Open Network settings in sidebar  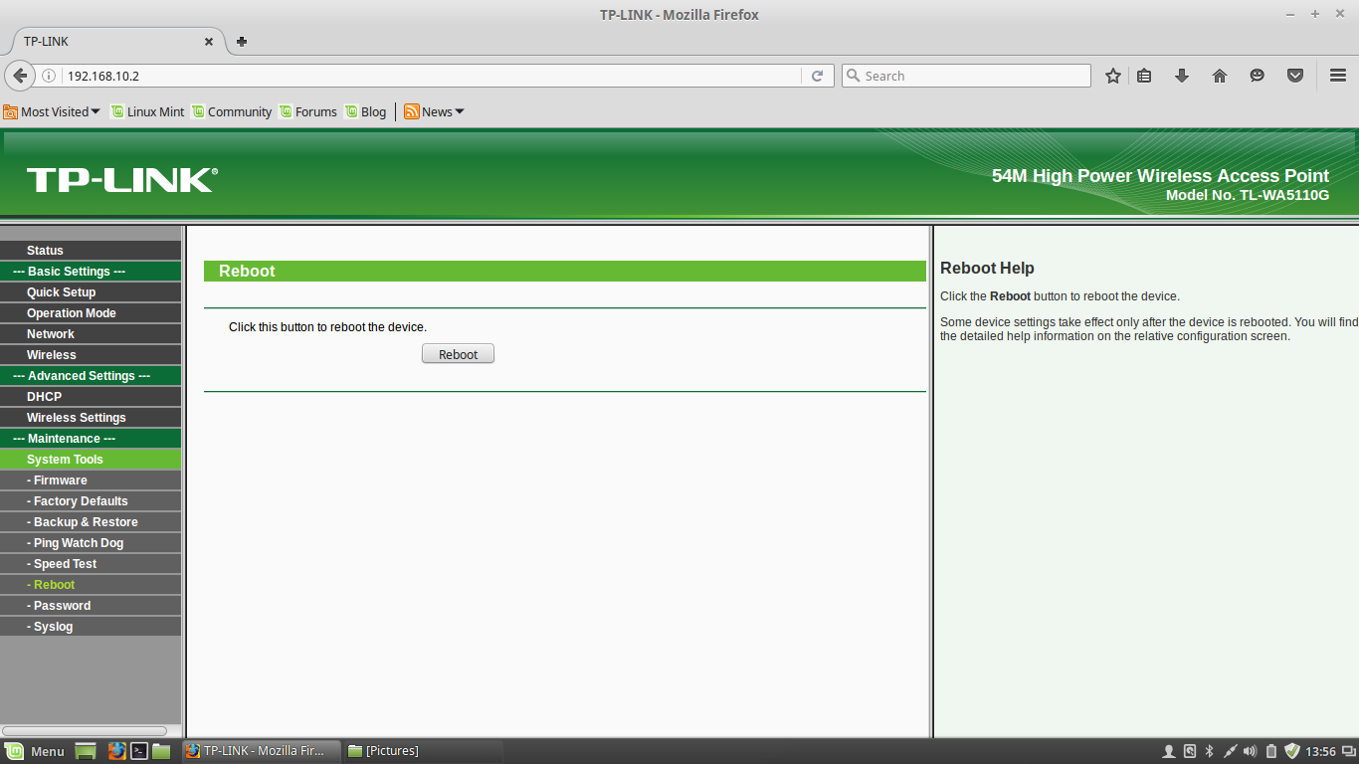pos(91,334)
